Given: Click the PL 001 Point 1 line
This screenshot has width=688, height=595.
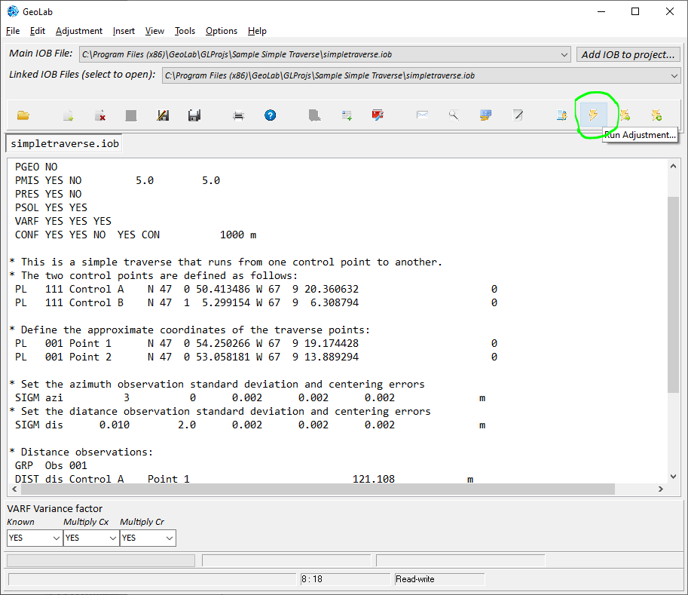Looking at the screenshot, I should (255, 343).
